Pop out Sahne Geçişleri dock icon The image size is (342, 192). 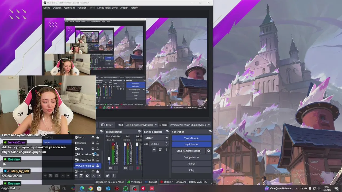168,132
